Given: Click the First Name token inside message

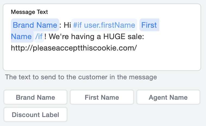Looking at the screenshot, I should tap(149, 25).
